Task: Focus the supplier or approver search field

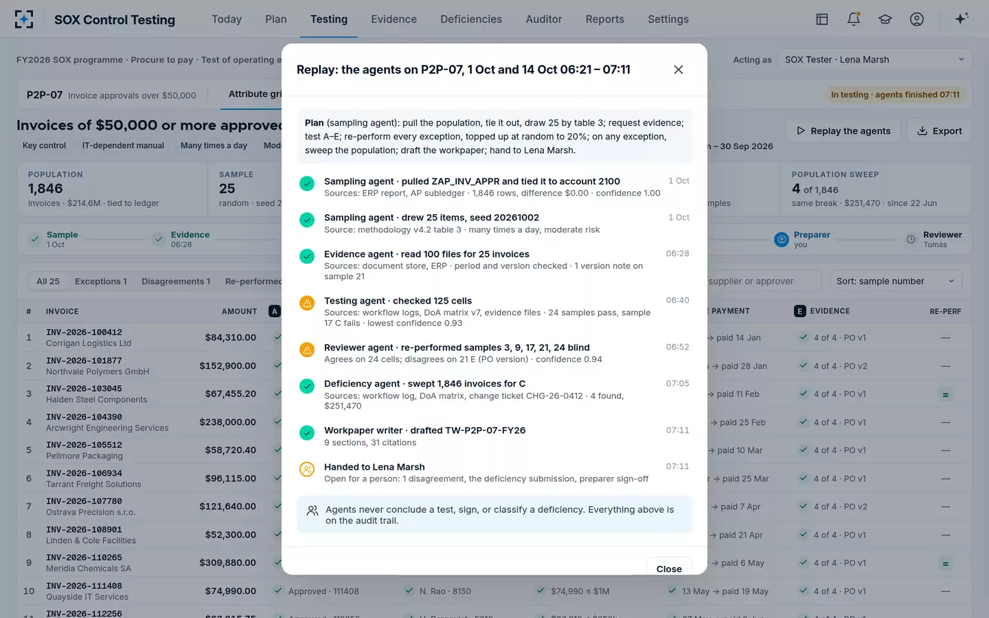Action: pyautogui.click(x=763, y=281)
